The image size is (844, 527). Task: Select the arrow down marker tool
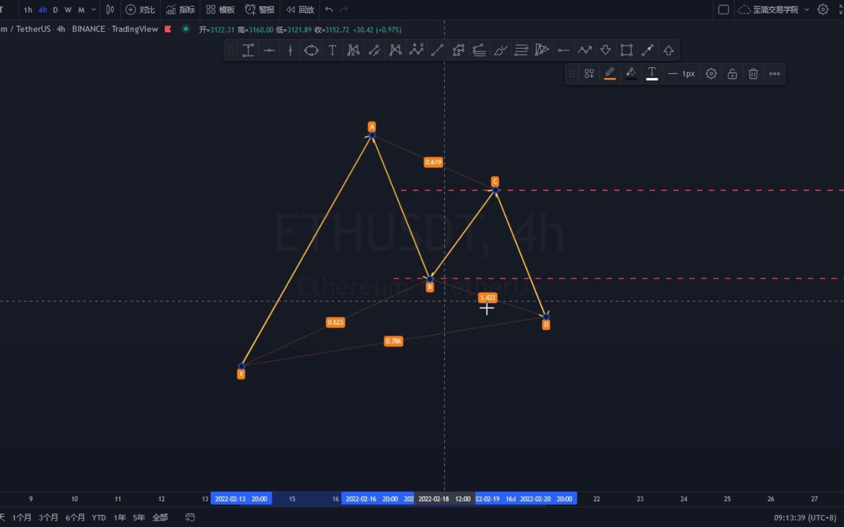click(605, 50)
